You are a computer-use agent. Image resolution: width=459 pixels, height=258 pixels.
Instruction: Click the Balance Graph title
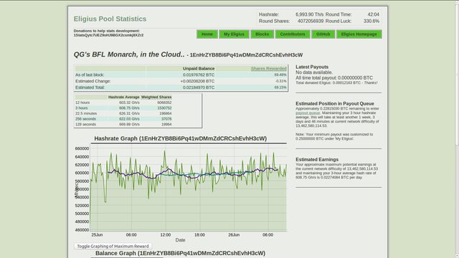pyautogui.click(x=180, y=253)
